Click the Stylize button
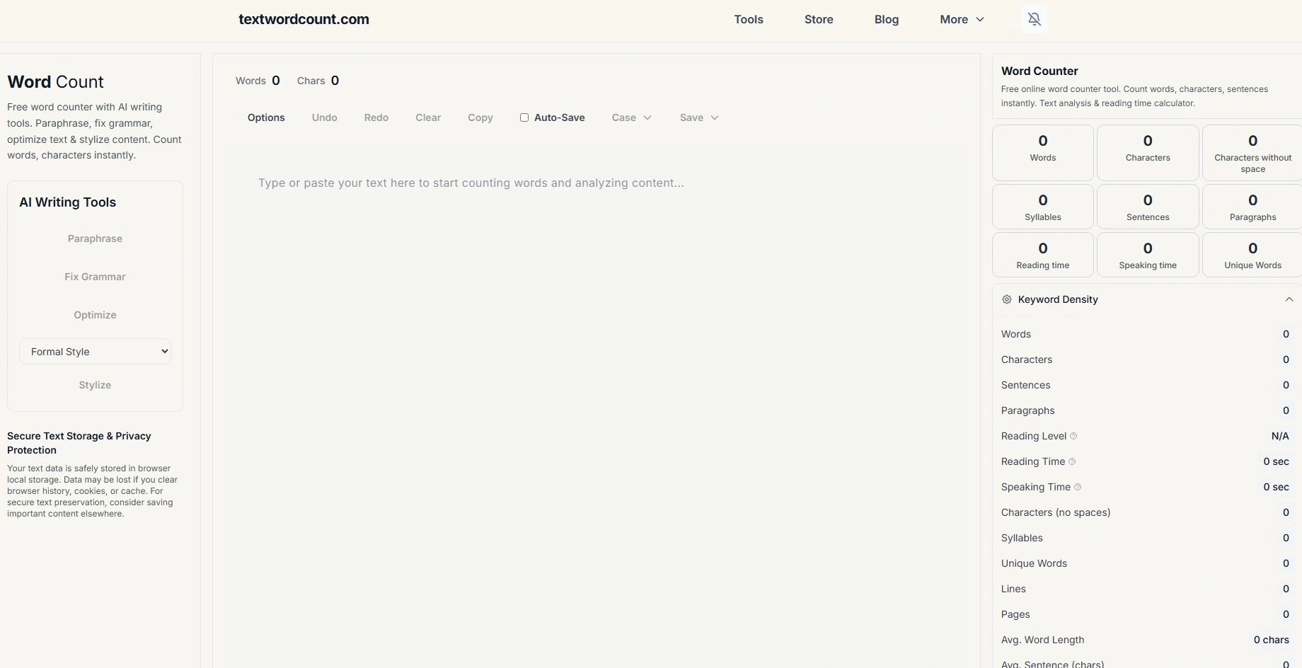1302x668 pixels. click(x=95, y=385)
